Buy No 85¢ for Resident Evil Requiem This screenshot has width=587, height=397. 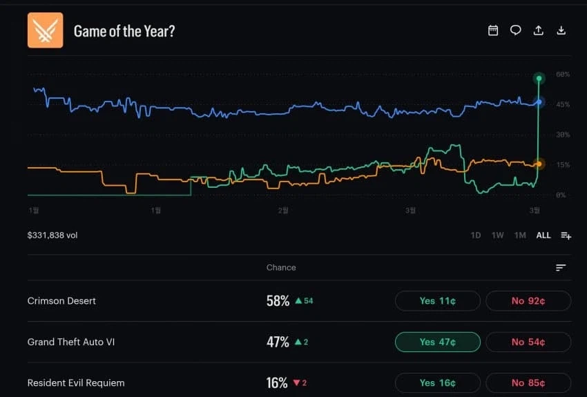pyautogui.click(x=528, y=383)
